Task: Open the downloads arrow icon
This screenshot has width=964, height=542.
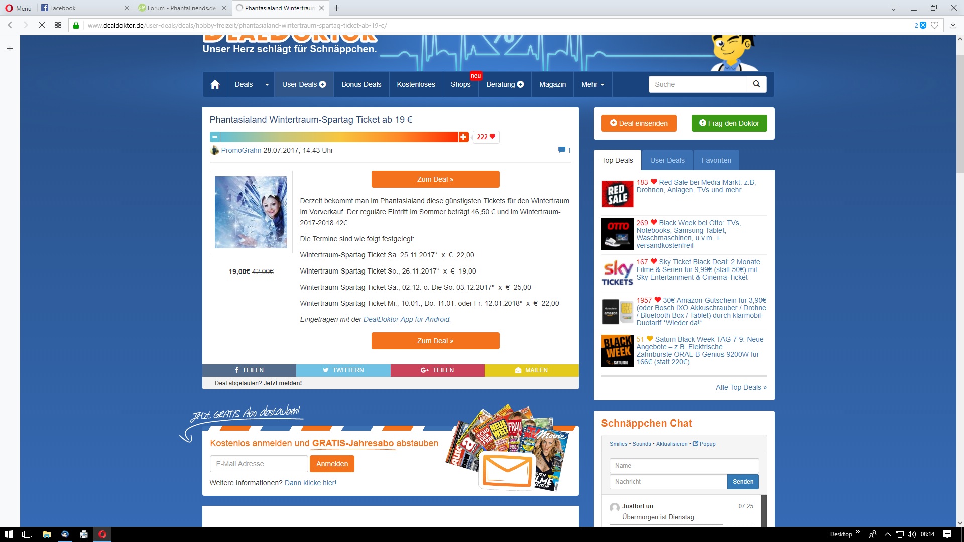Action: pos(953,25)
